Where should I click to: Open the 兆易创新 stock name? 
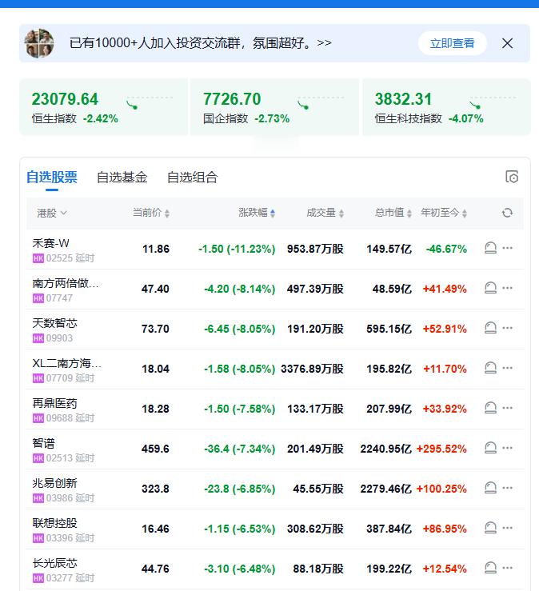(54, 483)
